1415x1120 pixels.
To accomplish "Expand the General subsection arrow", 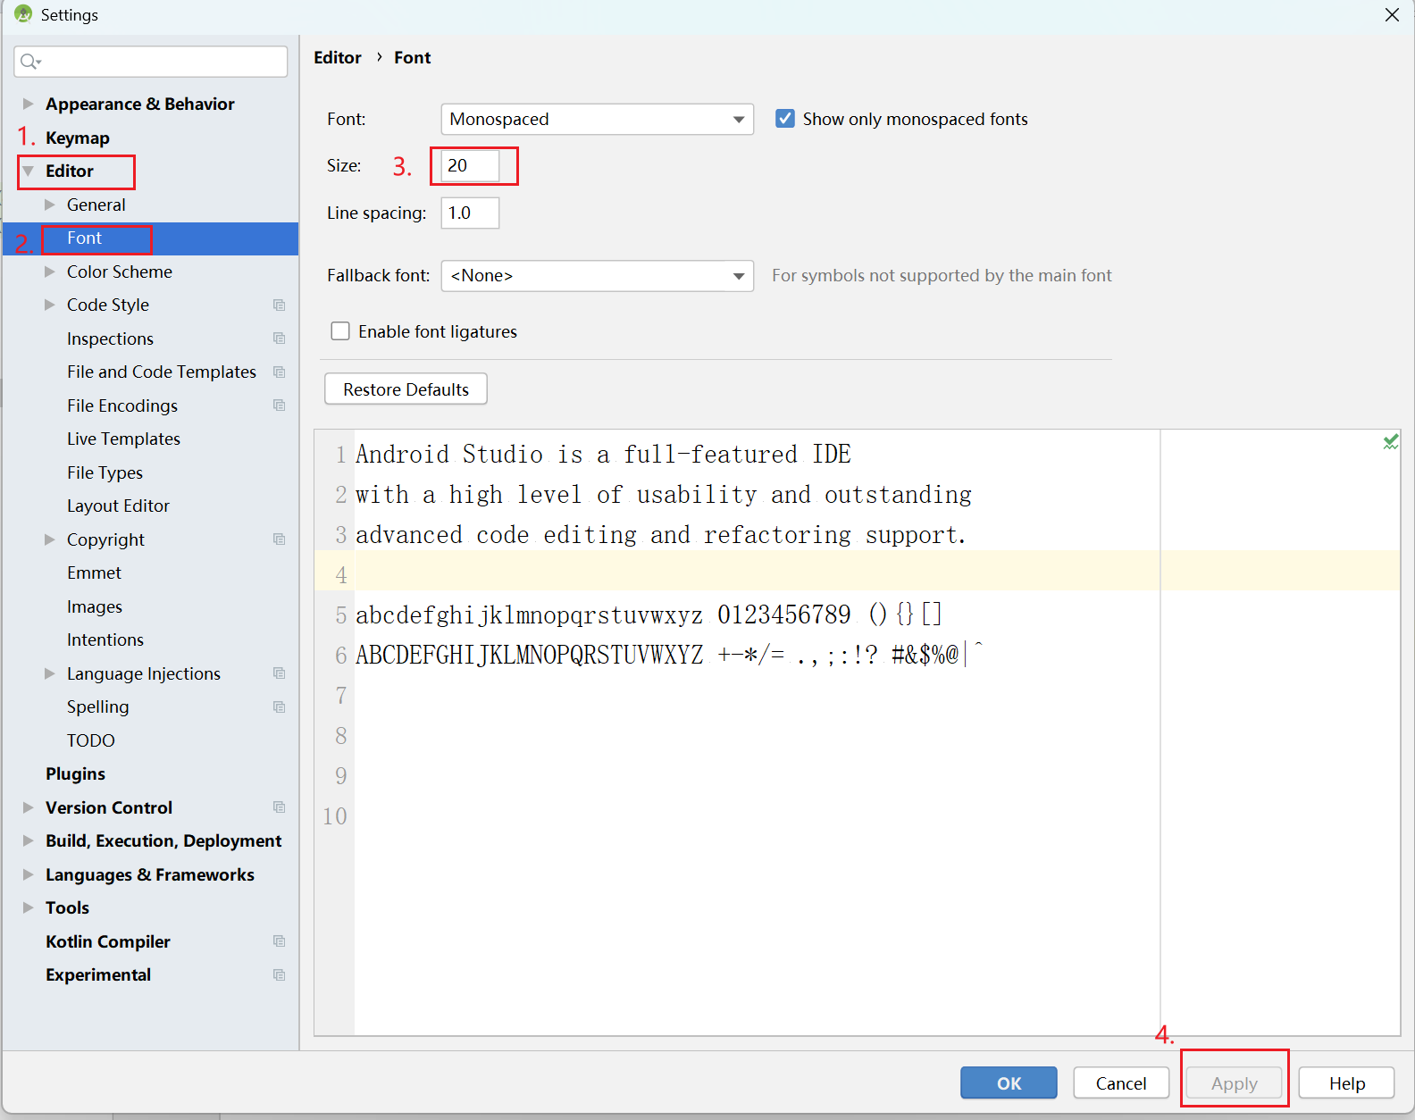I will [x=50, y=205].
